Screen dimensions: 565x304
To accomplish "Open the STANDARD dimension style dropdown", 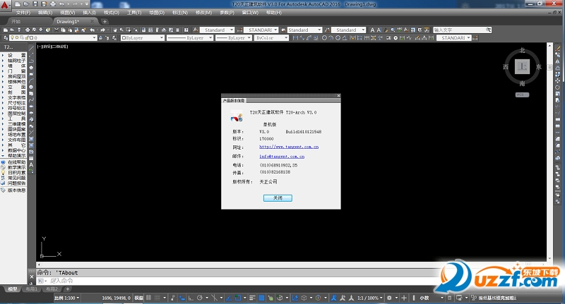I will [x=261, y=30].
